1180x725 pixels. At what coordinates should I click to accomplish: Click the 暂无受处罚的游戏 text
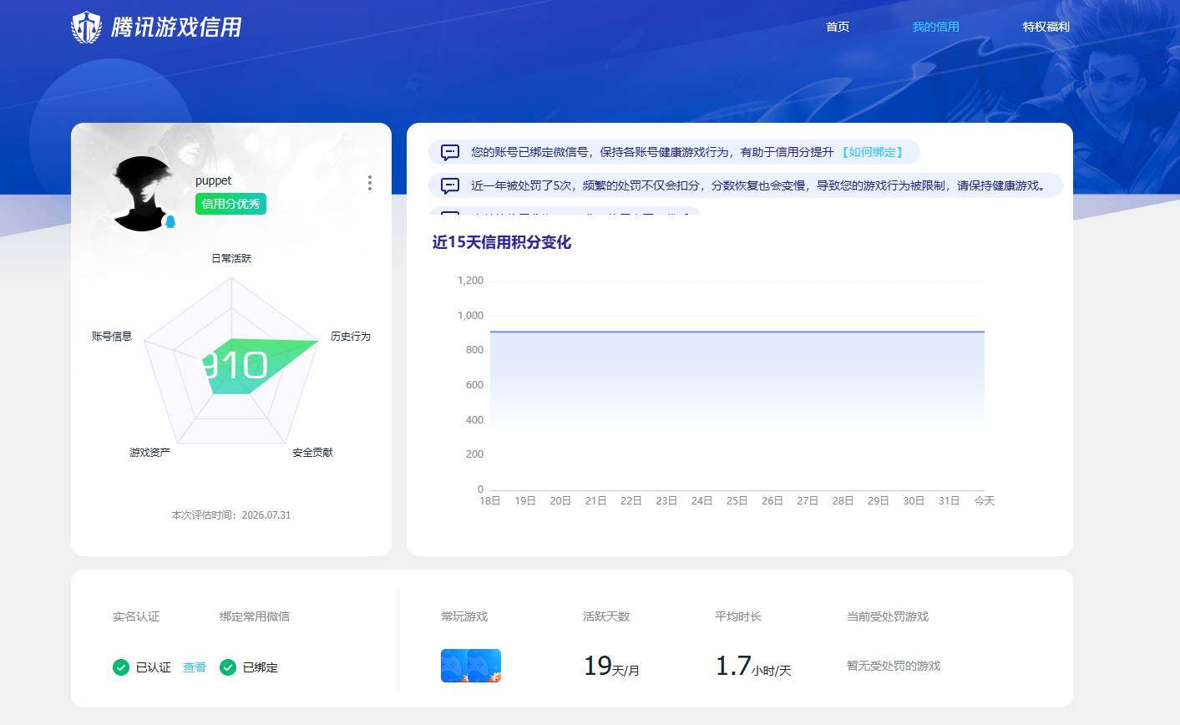(x=894, y=666)
